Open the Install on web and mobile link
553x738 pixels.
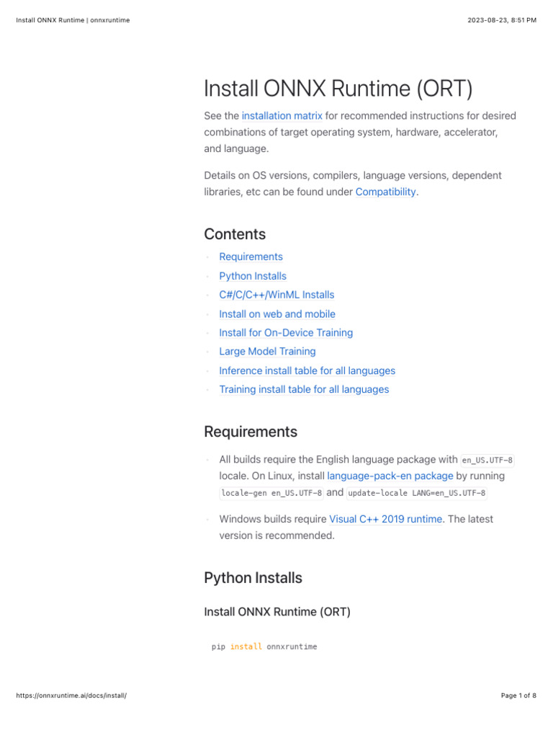pyautogui.click(x=277, y=314)
